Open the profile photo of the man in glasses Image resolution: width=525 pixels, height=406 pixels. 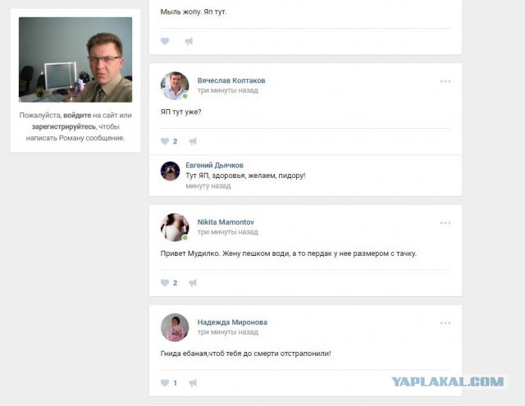click(75, 60)
